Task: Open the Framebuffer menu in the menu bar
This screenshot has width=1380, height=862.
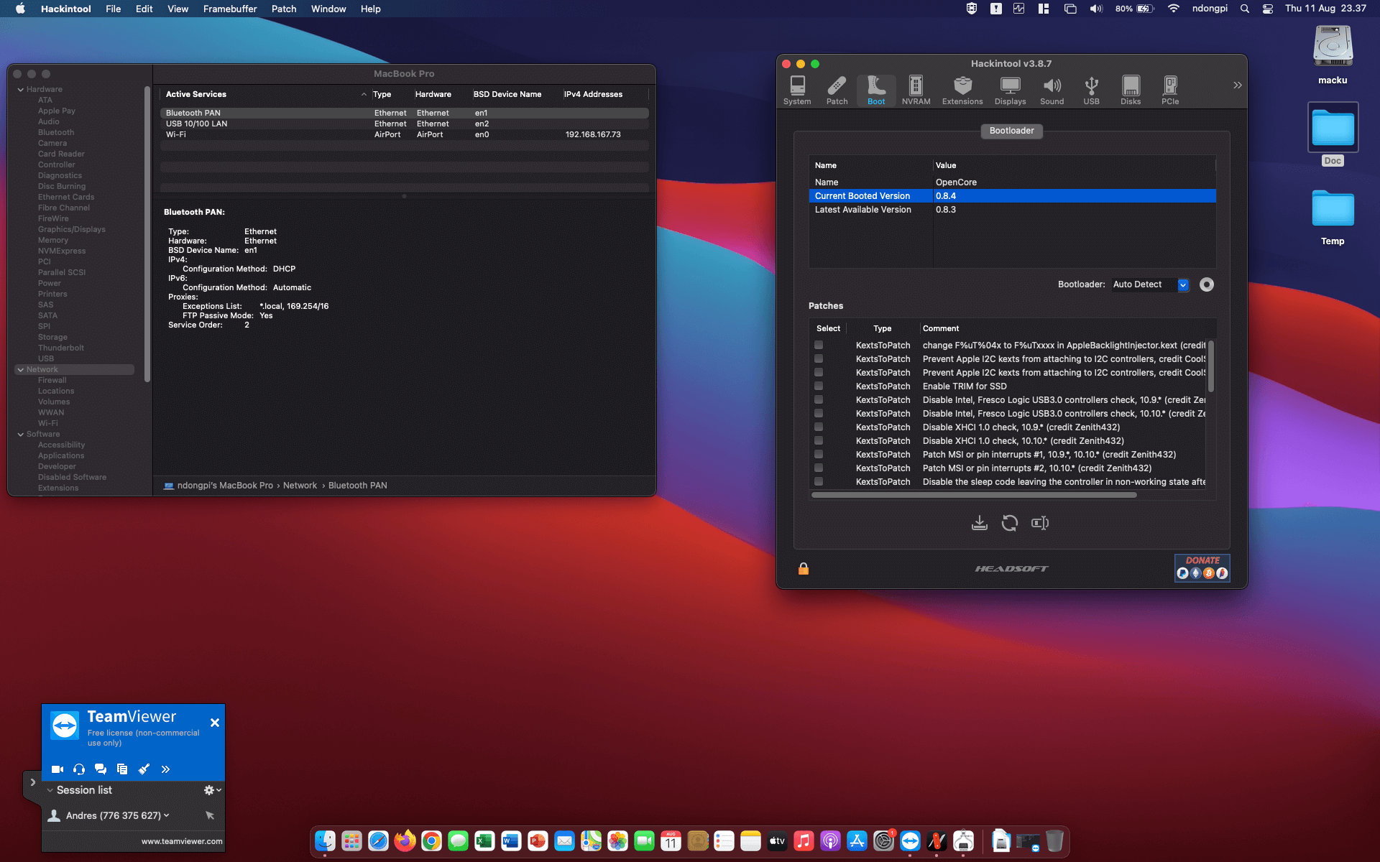Action: 229,9
